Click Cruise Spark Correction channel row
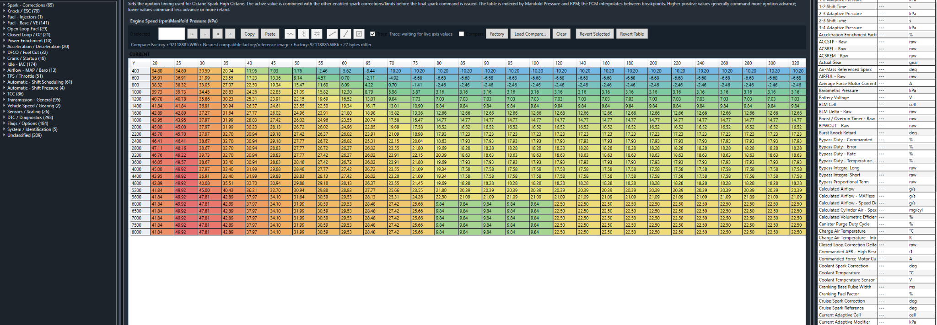 point(876,301)
